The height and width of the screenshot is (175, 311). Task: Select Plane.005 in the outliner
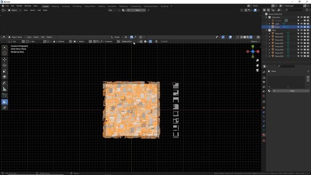(279, 47)
